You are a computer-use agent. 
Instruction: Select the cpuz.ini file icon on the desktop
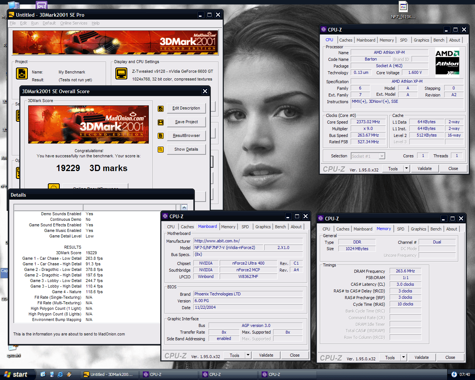pos(13,351)
